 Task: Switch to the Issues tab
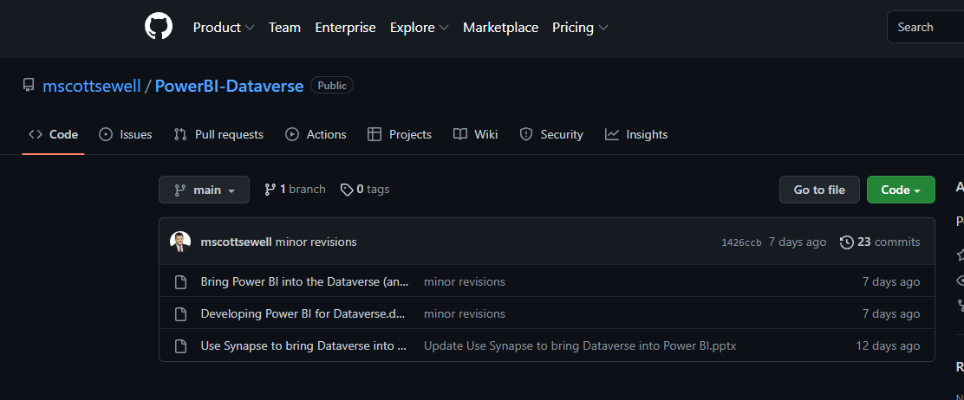click(126, 134)
